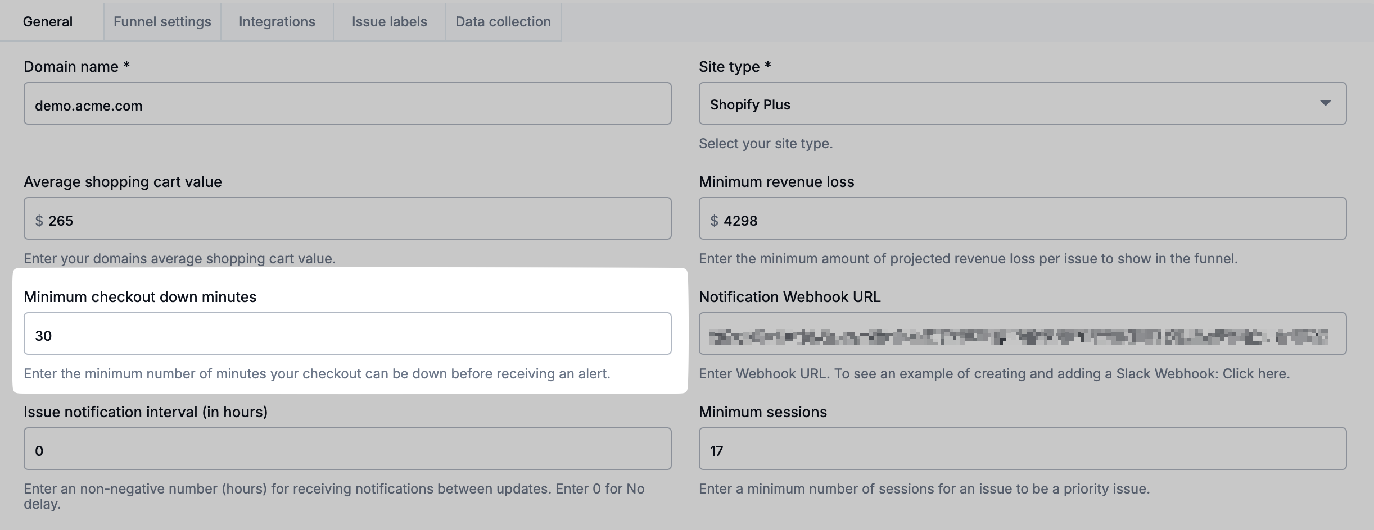Click the dollar sign in revenue loss field
1374x530 pixels.
point(714,221)
